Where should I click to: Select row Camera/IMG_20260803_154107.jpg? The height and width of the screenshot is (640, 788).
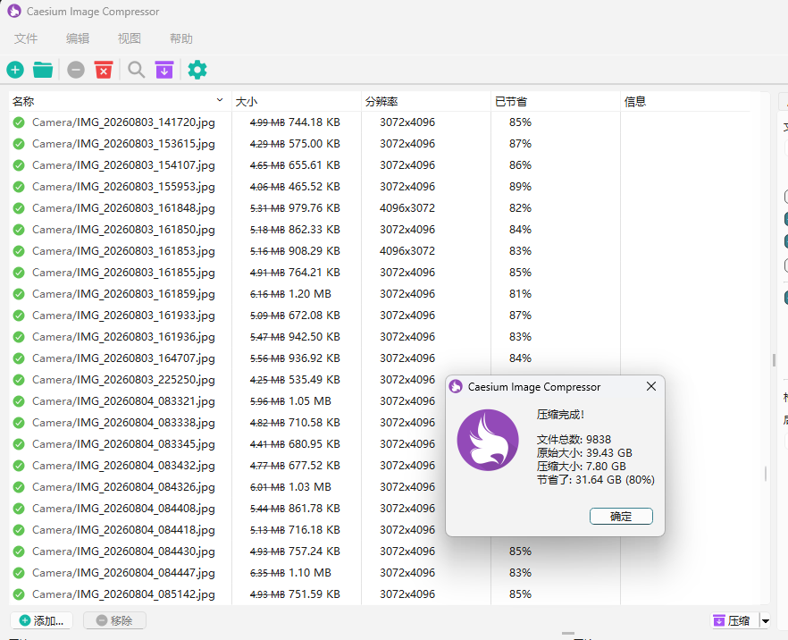tap(380, 165)
